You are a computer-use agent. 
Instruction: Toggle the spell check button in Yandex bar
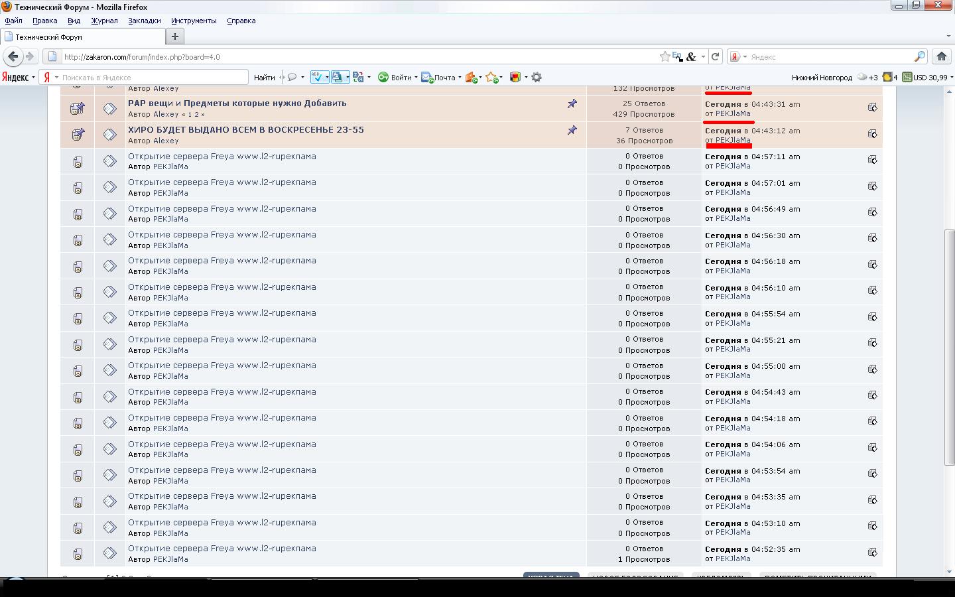317,78
